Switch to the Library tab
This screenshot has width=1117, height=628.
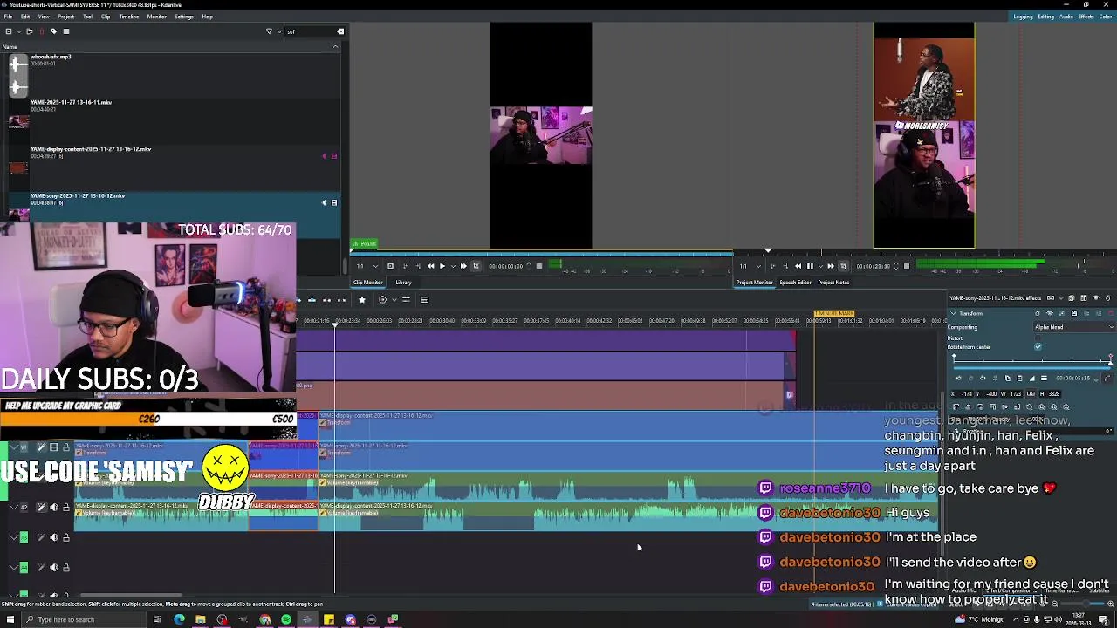tap(403, 283)
